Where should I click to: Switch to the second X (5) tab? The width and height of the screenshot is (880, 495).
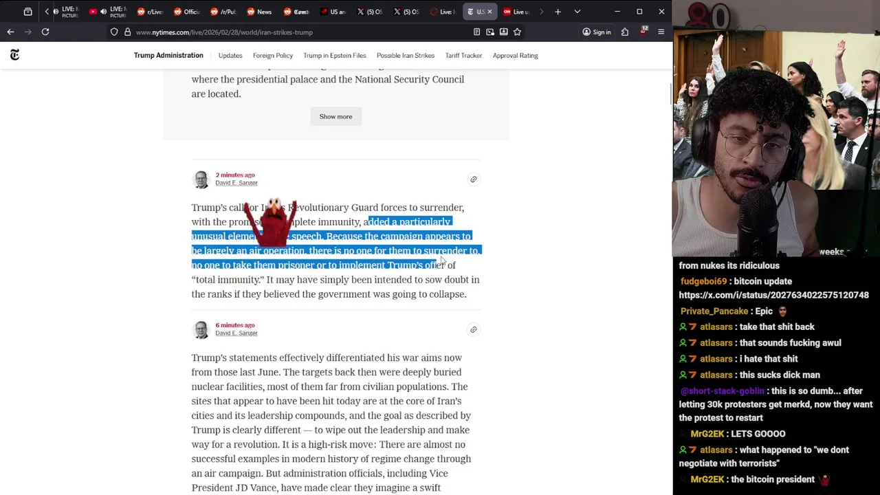click(x=406, y=12)
